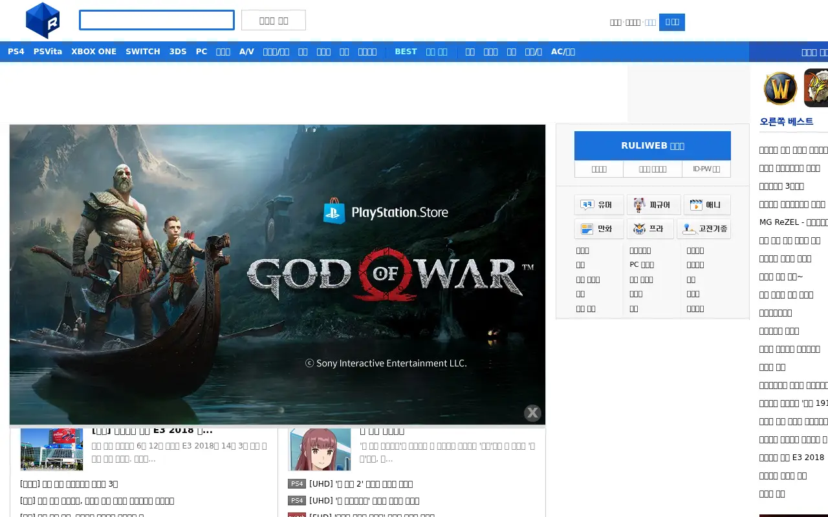Close the God of War ad with X
828x517 pixels.
532,413
